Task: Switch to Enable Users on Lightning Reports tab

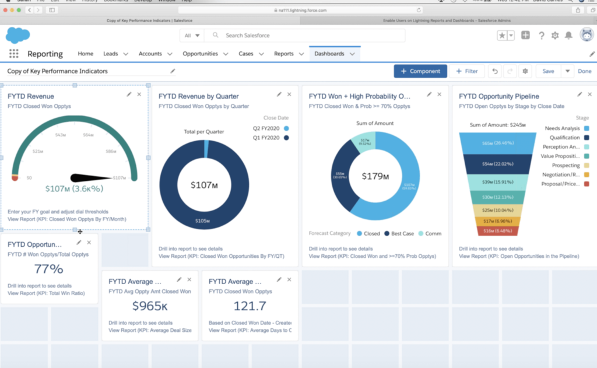Action: (x=447, y=20)
